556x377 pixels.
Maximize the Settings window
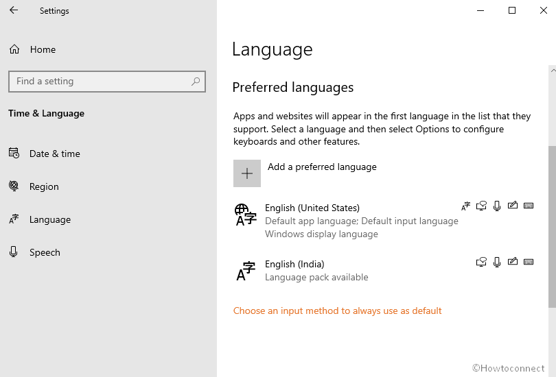[x=511, y=10]
